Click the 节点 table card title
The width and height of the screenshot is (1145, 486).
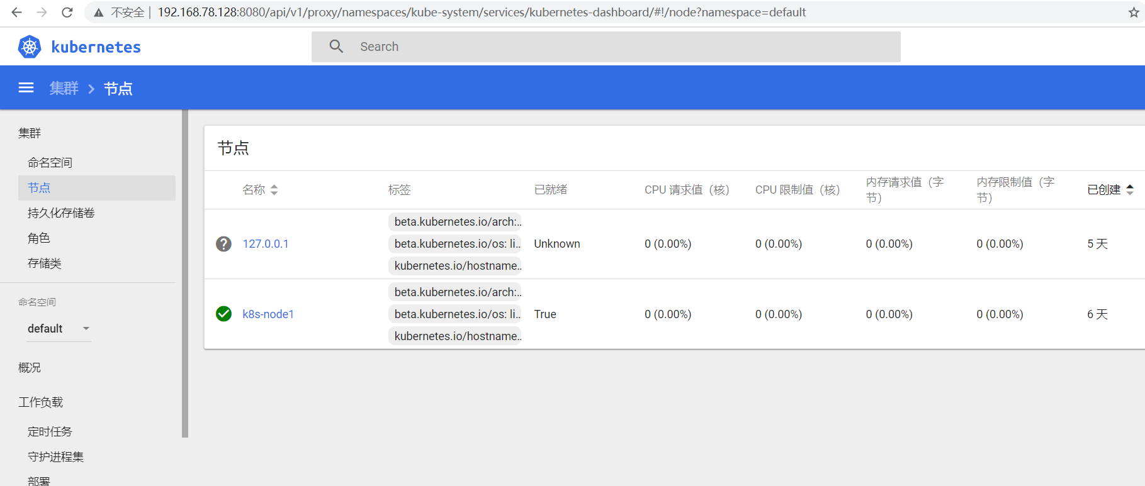pyautogui.click(x=234, y=148)
